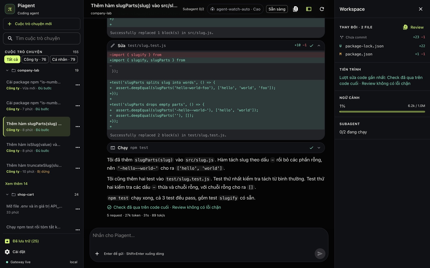Expand the Chạy npm test block

tap(319, 148)
